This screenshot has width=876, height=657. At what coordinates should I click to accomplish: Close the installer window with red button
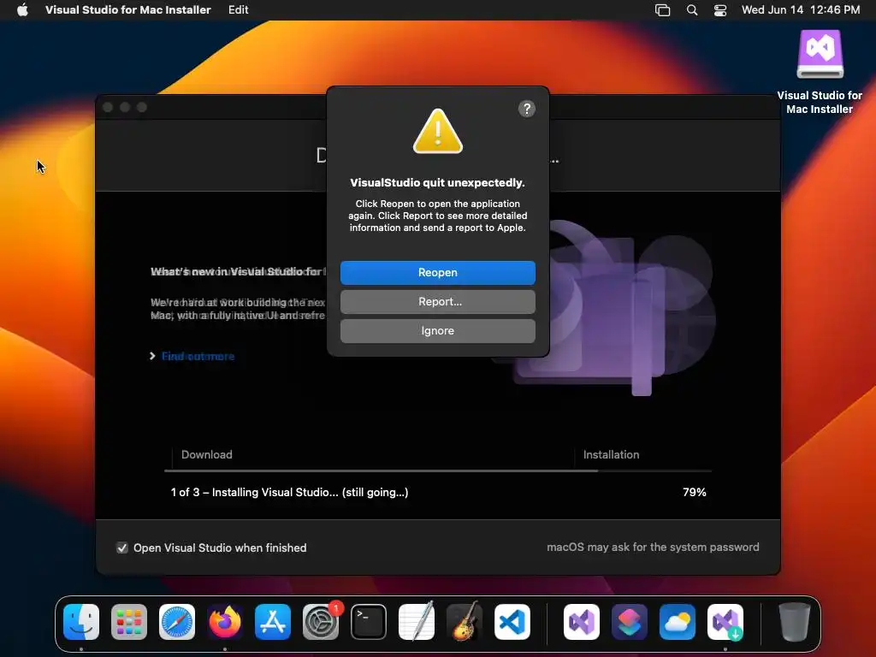coord(108,107)
